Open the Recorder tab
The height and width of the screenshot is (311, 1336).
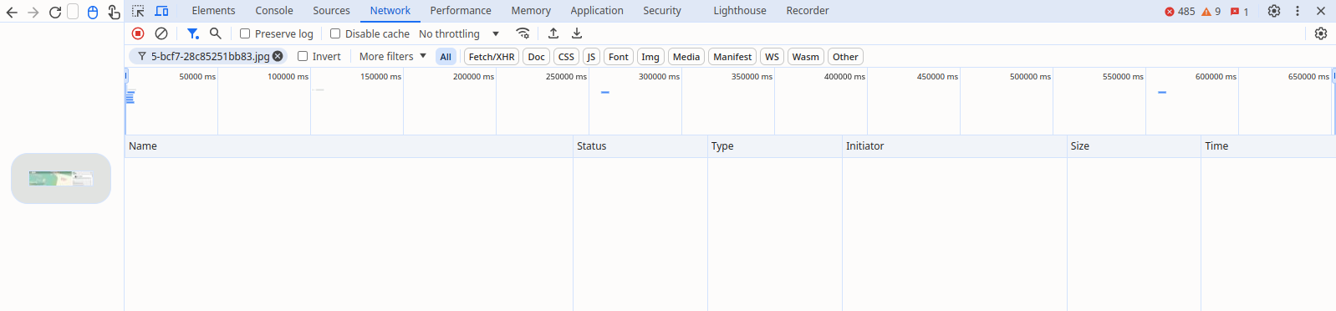[x=808, y=11]
